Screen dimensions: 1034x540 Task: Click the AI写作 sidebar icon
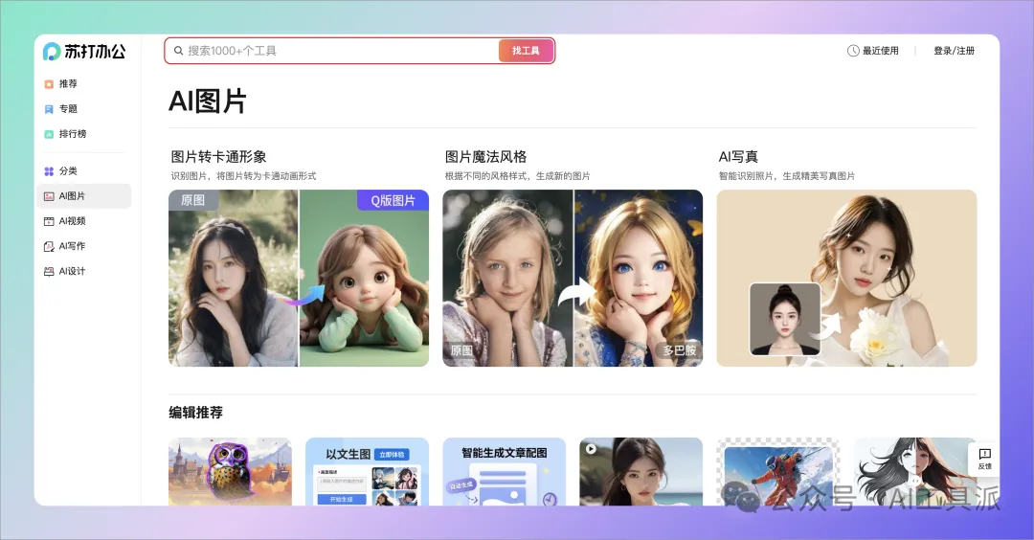pos(49,246)
